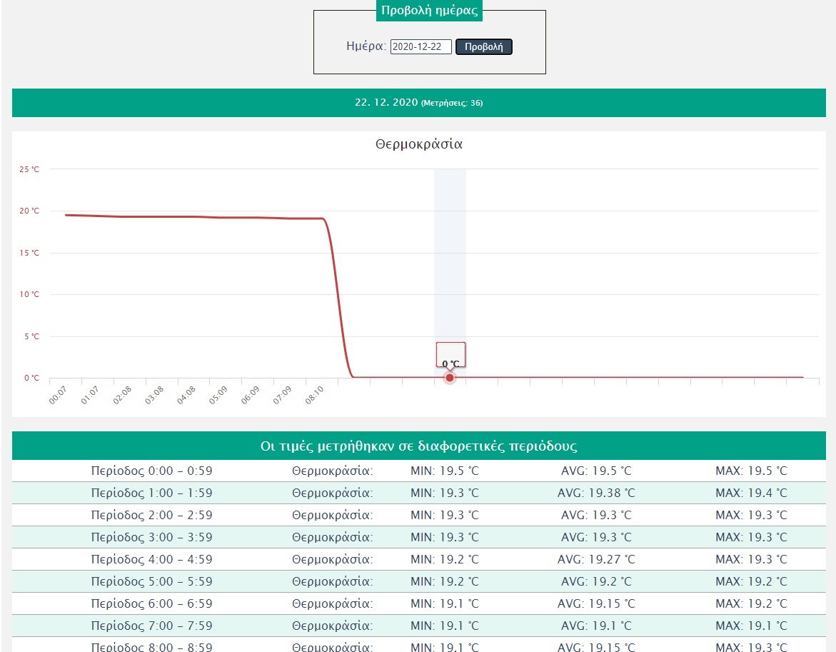Click the '22. 12. 2020 (Μετρήσεις: 36)' header
Screen dimensions: 836x652
pos(419,102)
